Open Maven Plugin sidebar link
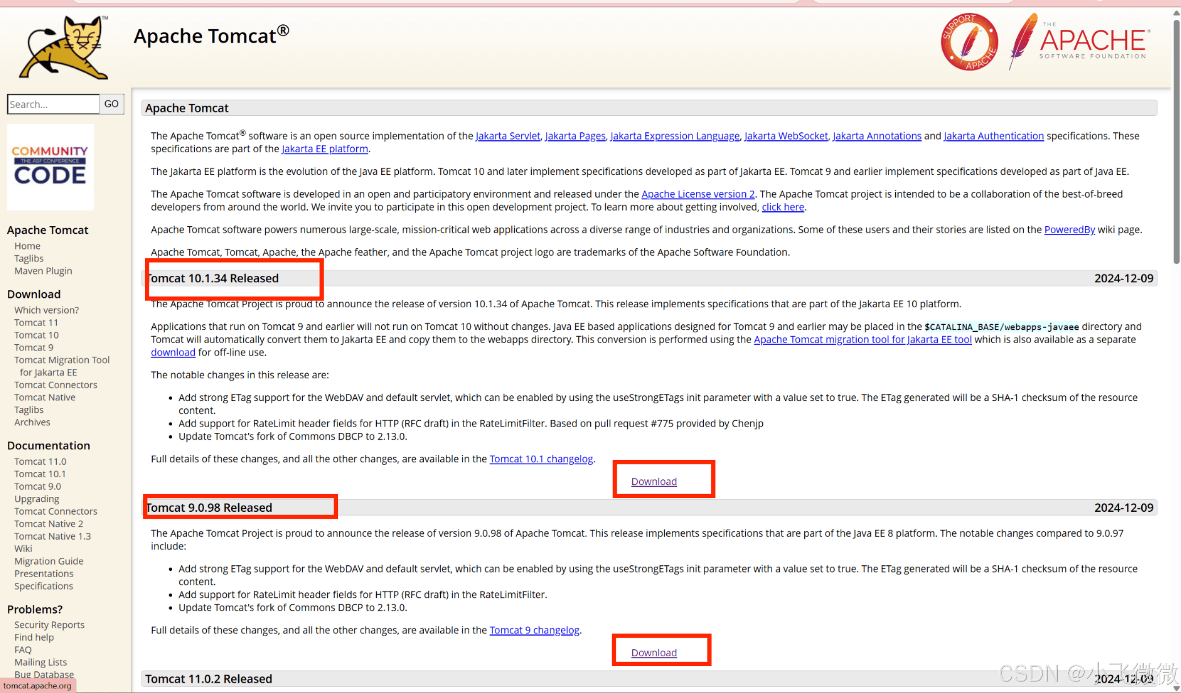 (43, 271)
